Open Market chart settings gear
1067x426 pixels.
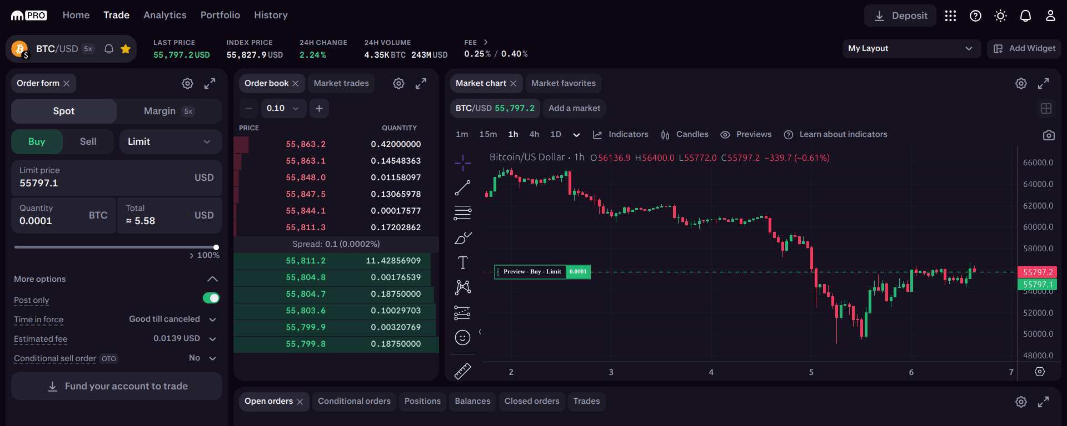point(1021,83)
